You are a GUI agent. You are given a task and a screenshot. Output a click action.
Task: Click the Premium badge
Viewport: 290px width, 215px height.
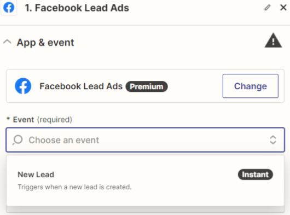(147, 86)
